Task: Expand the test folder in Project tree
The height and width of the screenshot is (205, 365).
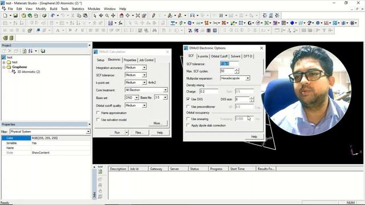Action: point(4,62)
